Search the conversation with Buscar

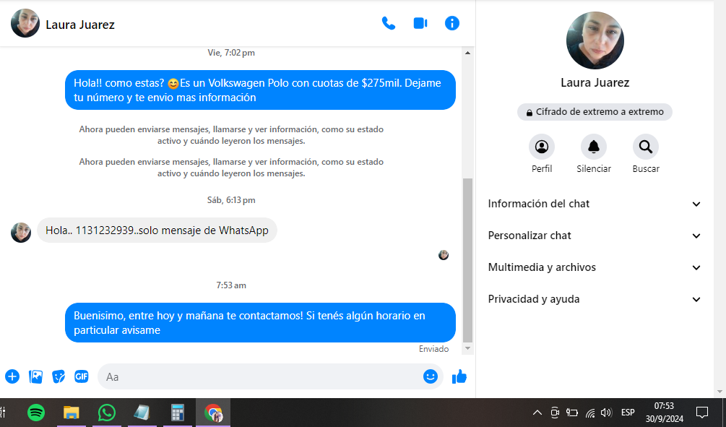(x=646, y=147)
